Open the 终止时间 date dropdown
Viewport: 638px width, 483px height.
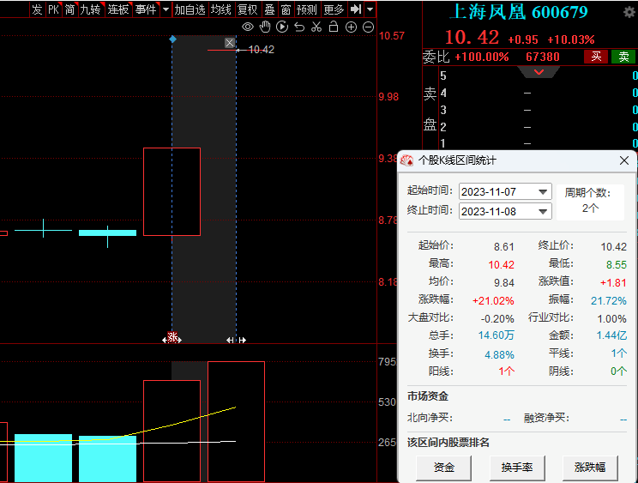pos(543,212)
